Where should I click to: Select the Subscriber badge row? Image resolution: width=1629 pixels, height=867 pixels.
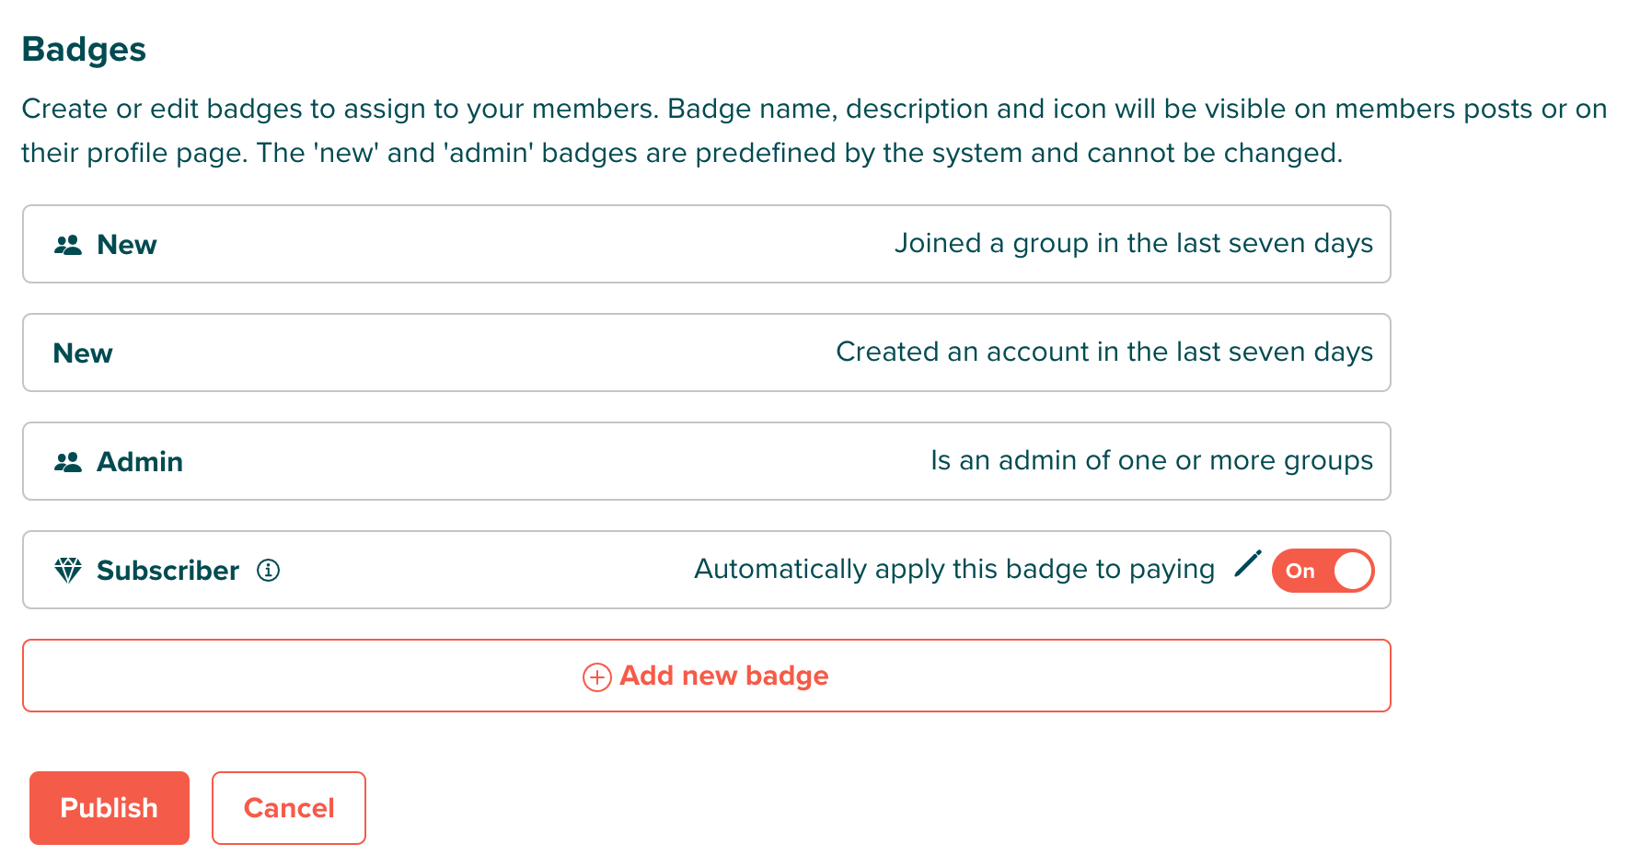coord(707,570)
